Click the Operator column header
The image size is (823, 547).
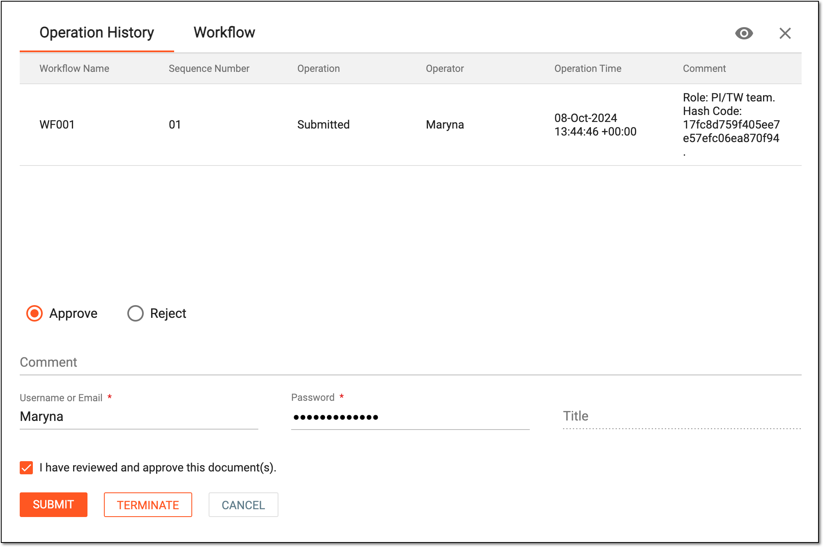coord(445,68)
